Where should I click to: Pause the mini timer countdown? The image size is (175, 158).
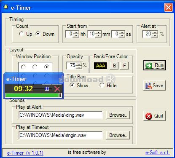pos(47,88)
